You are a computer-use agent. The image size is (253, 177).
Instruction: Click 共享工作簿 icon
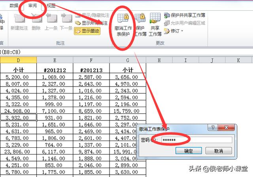coord(155,18)
